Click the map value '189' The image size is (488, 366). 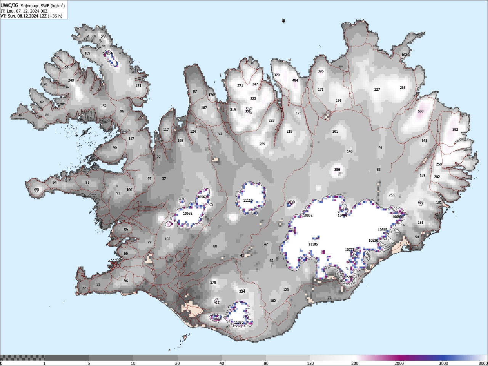[87, 53]
